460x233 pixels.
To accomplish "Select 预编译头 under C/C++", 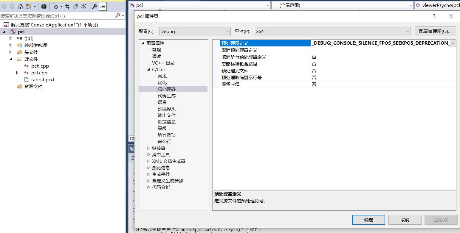I will [x=167, y=109].
